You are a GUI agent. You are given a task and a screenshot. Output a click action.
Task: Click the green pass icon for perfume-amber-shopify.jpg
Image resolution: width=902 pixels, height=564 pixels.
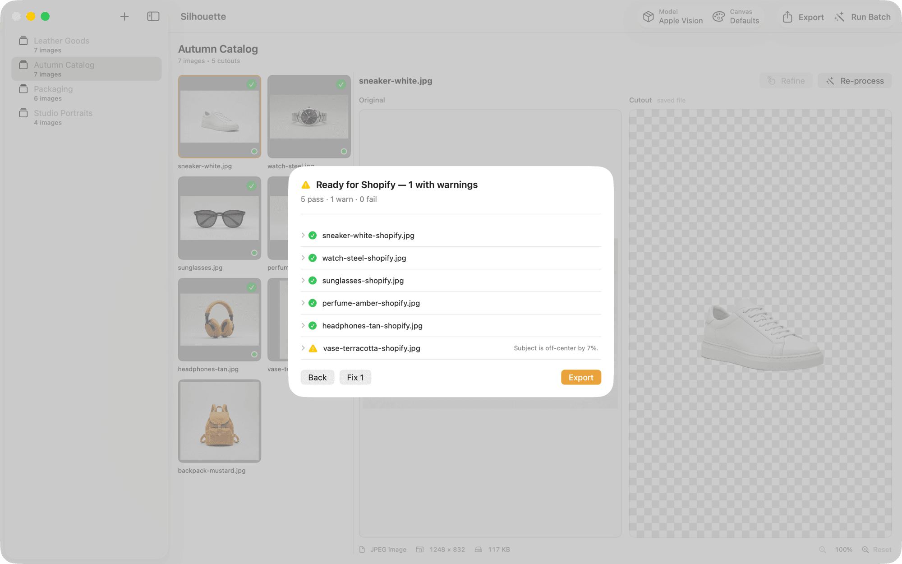point(313,303)
